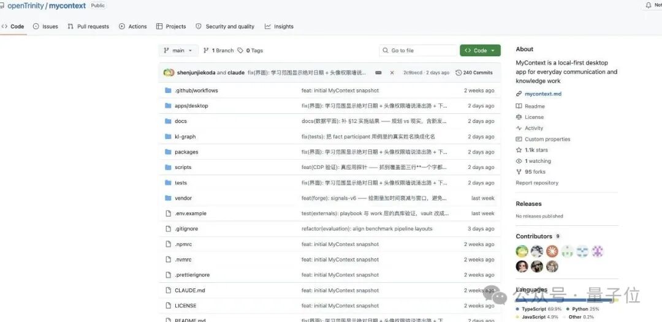Open the packages folder
This screenshot has height=322, width=662.
186,152
